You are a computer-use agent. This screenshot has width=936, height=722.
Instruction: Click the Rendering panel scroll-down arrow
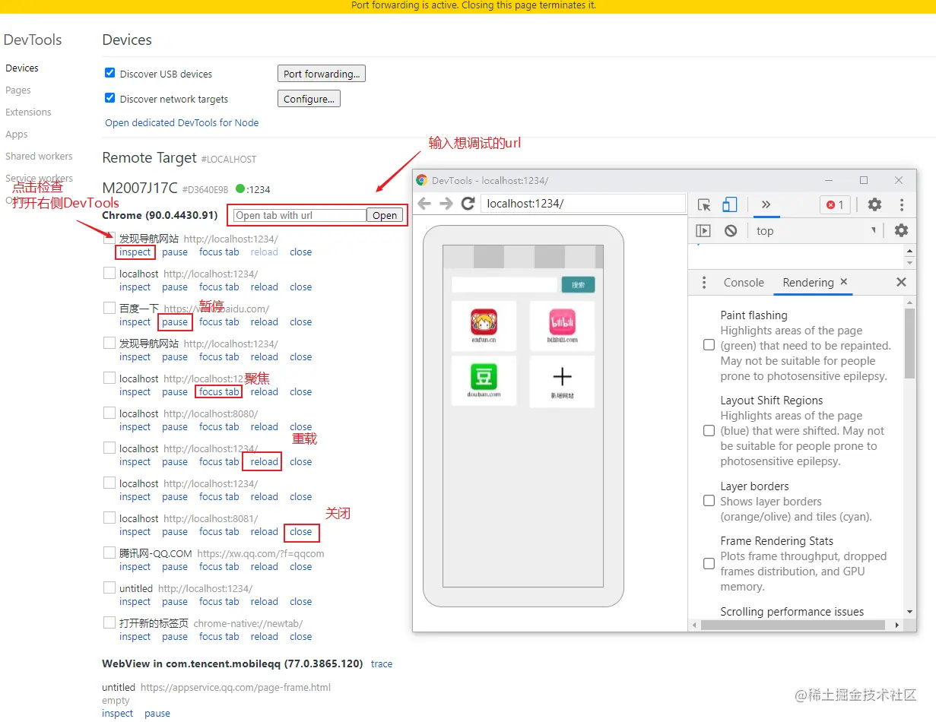coord(910,611)
